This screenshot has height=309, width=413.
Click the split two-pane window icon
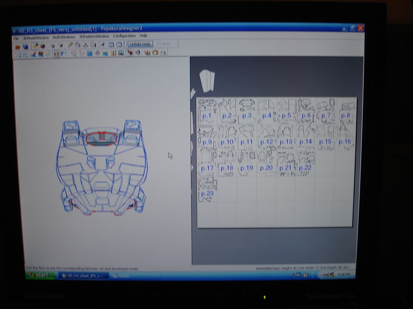click(111, 45)
